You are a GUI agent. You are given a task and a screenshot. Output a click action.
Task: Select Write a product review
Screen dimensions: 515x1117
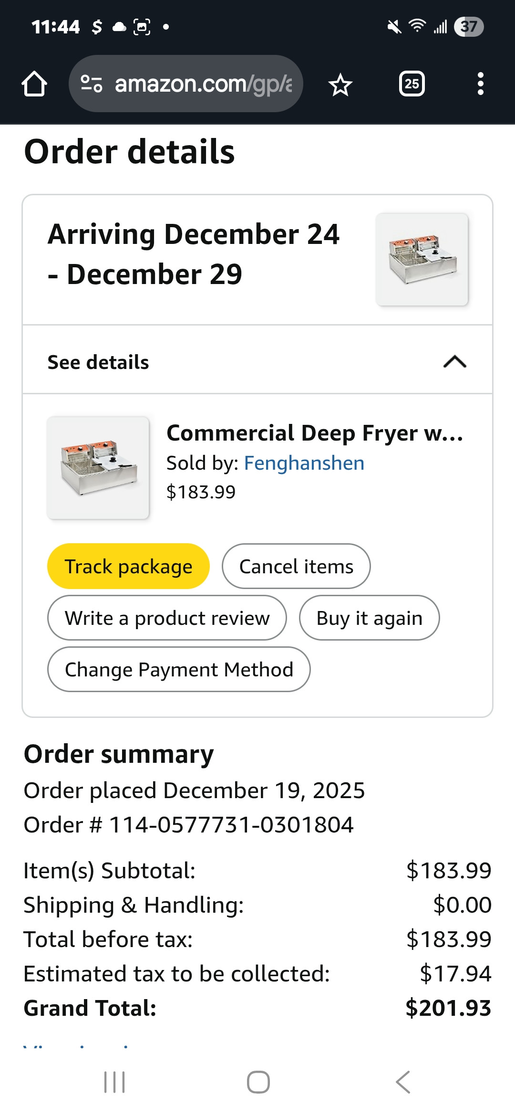[x=167, y=618]
